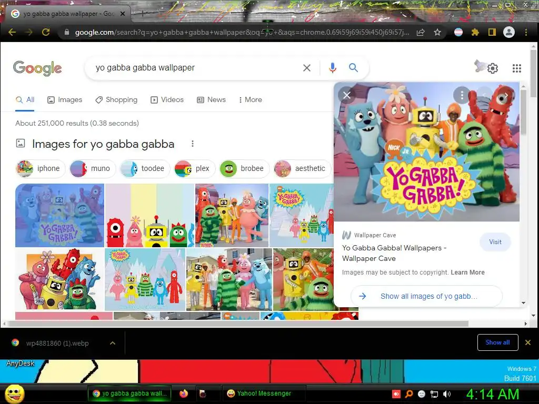Close the image preview panel

[x=347, y=95]
